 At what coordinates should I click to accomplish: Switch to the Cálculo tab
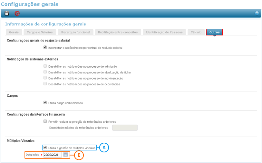point(196,32)
